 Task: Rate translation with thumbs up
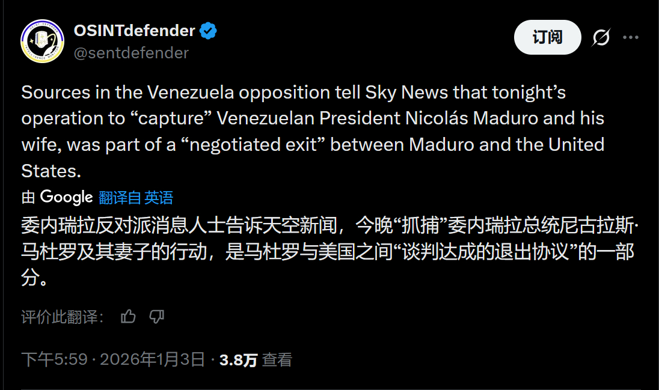(127, 317)
